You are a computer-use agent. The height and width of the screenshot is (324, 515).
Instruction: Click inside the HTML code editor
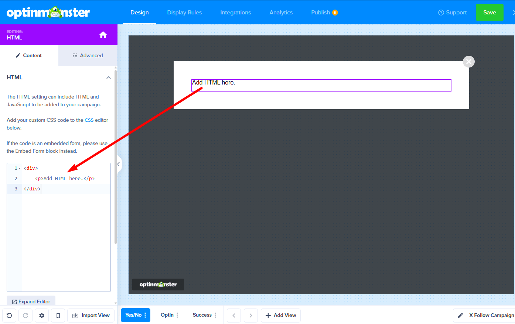click(x=59, y=227)
